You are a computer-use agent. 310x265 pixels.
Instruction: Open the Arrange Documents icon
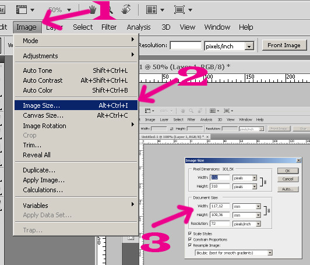(152, 9)
